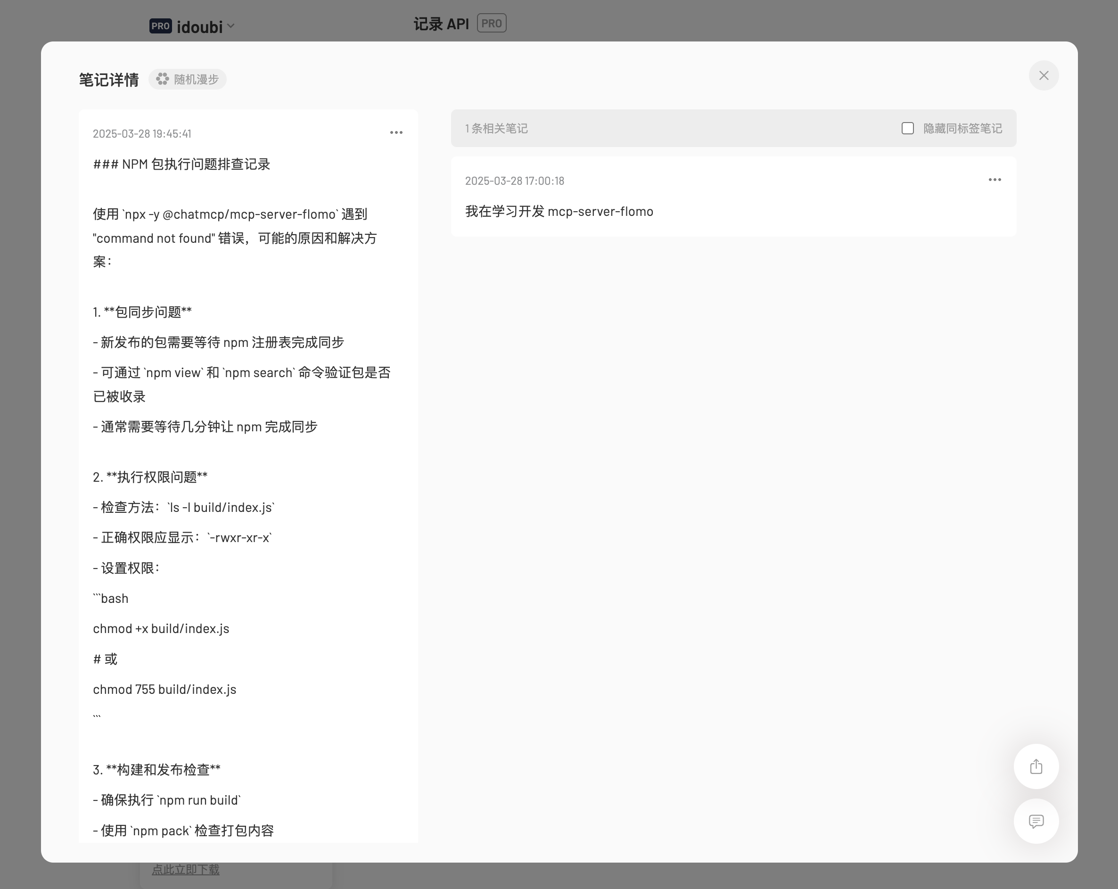This screenshot has width=1118, height=889.
Task: Open the three-dot menu on the 17:00:18 note
Action: click(x=994, y=180)
